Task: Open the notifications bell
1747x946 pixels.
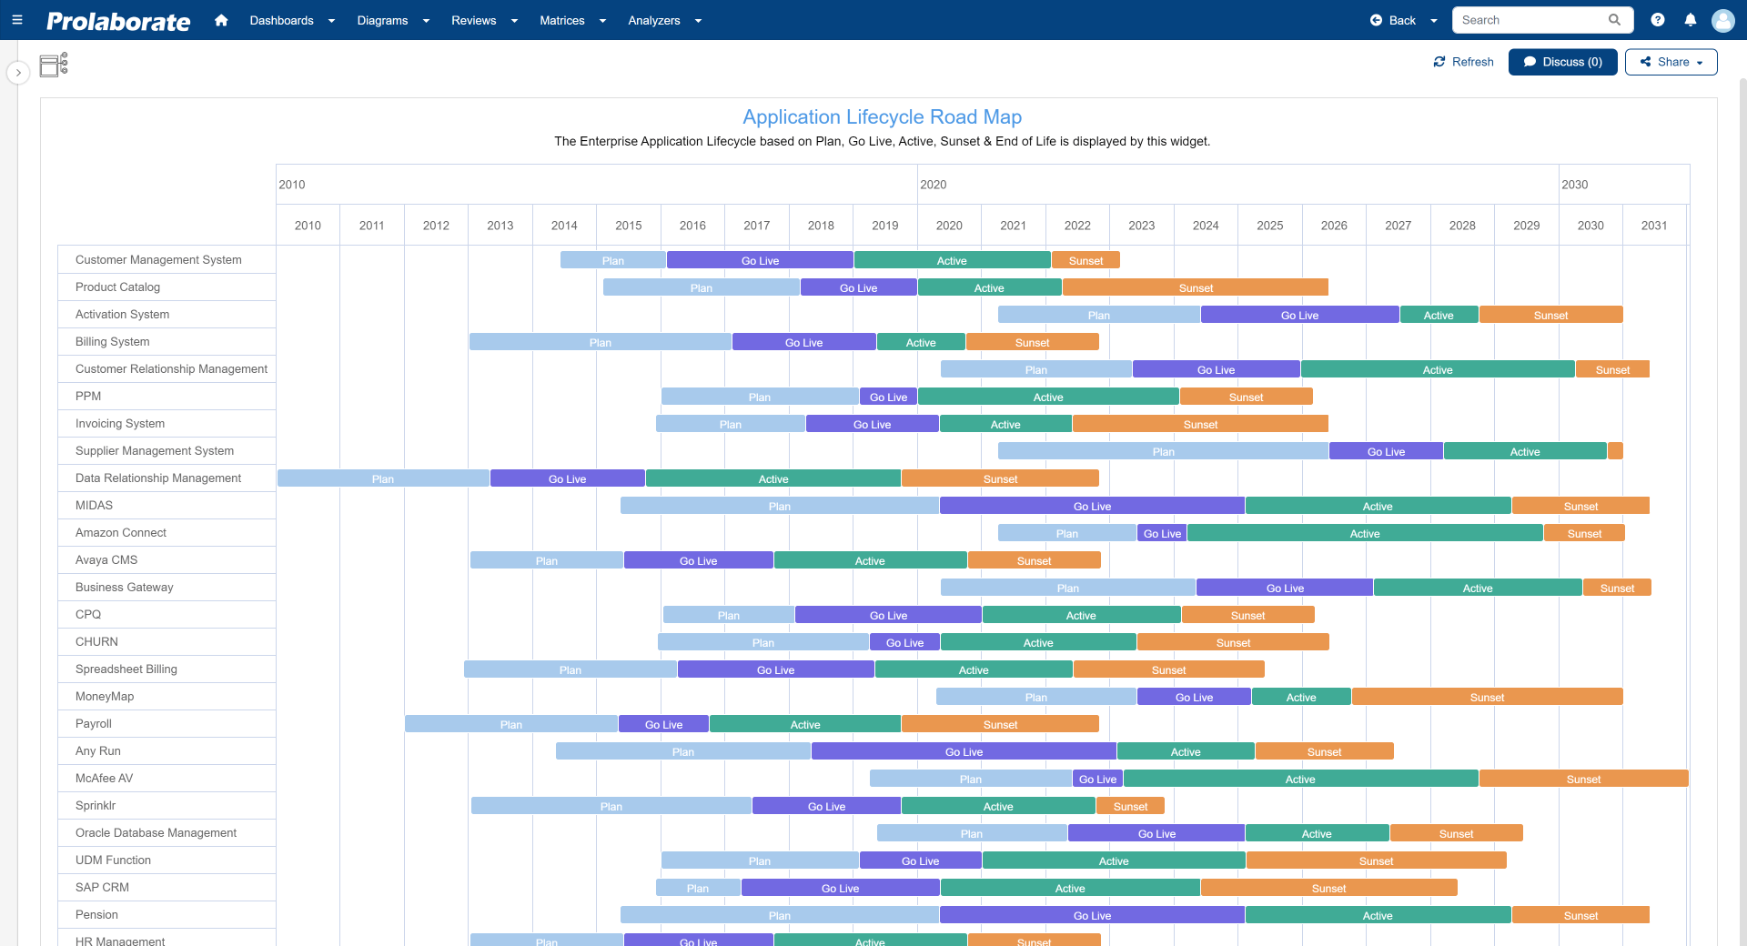Action: click(1691, 20)
